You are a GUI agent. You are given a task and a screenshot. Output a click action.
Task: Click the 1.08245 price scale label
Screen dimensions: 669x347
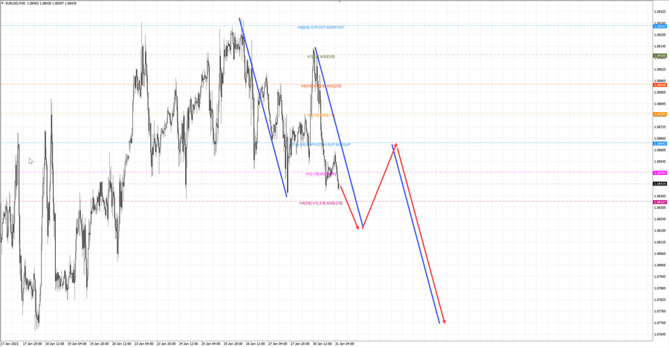tap(660, 219)
